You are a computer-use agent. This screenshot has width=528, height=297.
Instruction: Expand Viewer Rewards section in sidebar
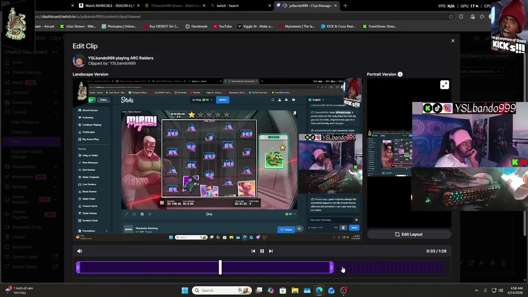[x=31, y=200]
